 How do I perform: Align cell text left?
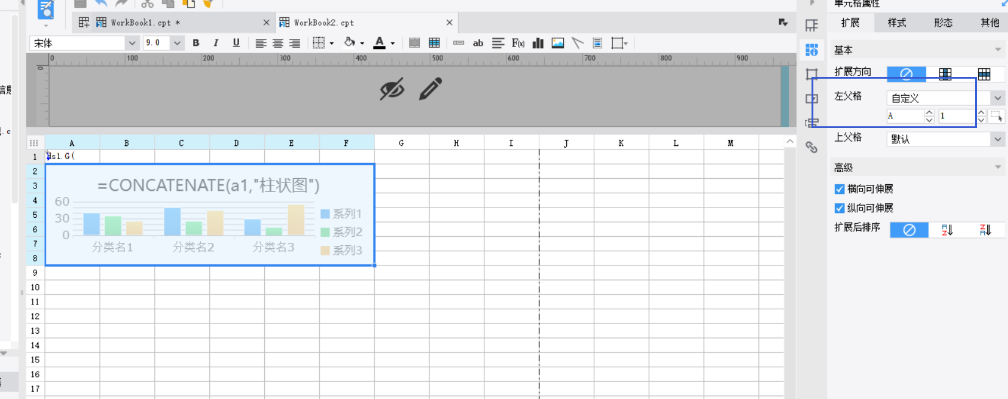pos(261,43)
